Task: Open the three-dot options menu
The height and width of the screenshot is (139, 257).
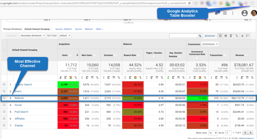Action: (x=233, y=13)
